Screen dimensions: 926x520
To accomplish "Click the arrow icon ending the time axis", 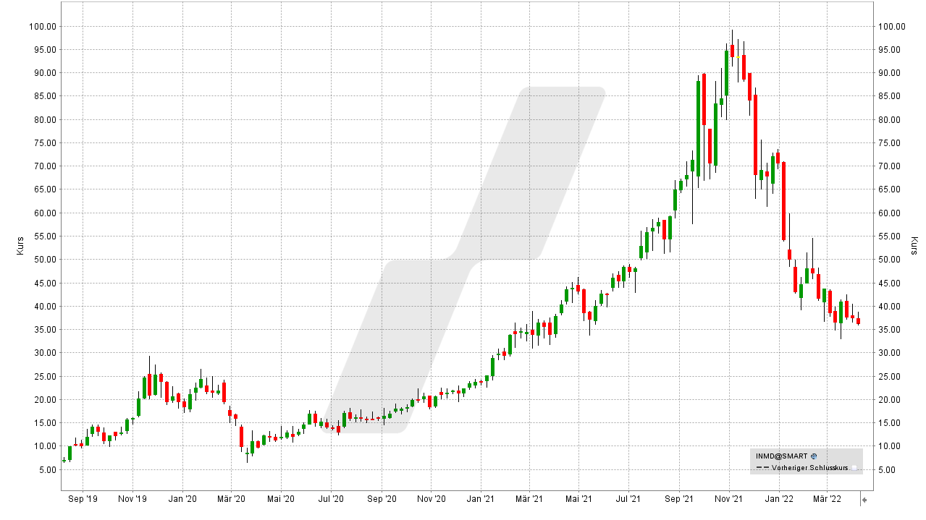I will [864, 499].
